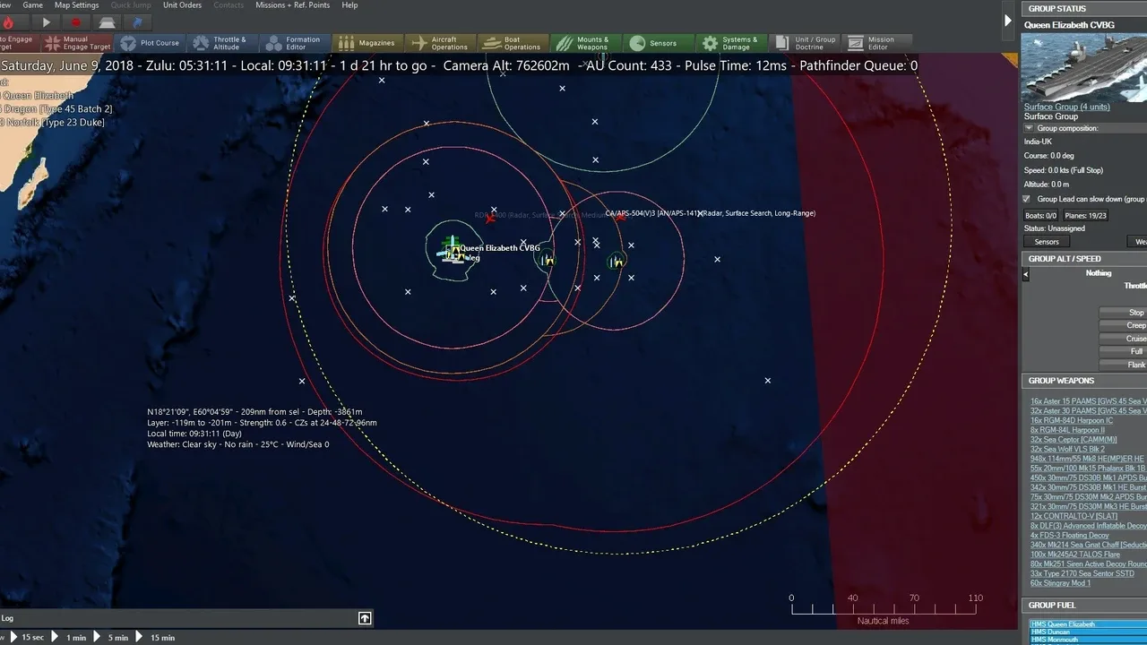Screen dimensions: 1147x645
Task: Expand the Group composition dropdown
Action: 1029,128
